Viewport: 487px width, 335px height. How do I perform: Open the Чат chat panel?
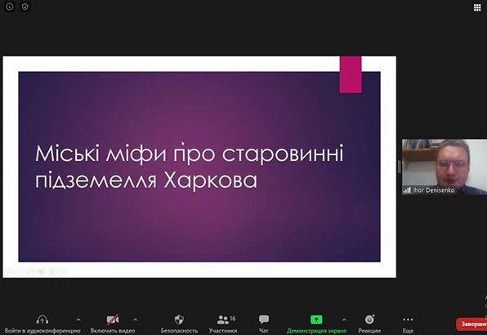click(264, 324)
